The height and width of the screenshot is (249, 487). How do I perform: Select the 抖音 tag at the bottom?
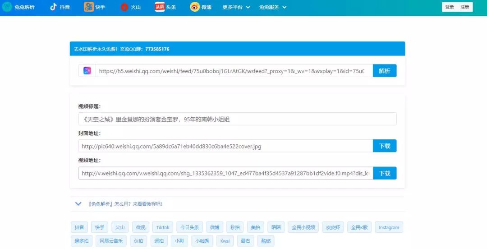[x=79, y=227]
